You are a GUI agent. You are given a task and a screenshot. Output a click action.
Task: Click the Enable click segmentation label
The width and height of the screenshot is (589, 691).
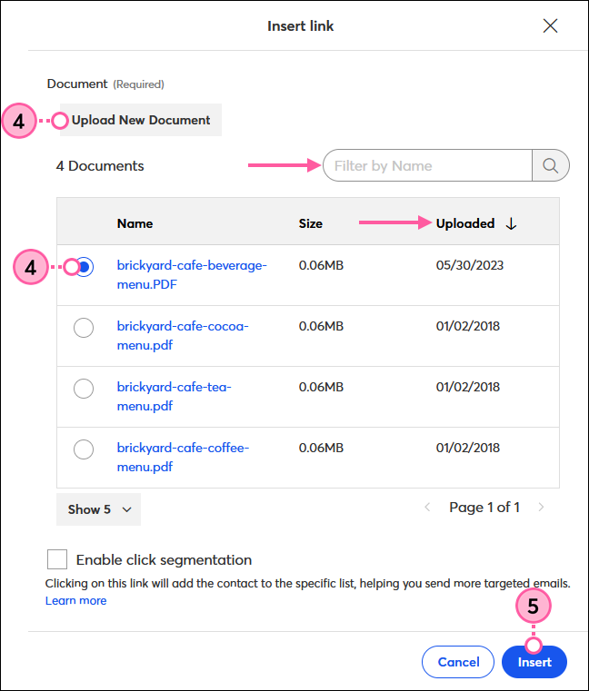click(x=164, y=559)
